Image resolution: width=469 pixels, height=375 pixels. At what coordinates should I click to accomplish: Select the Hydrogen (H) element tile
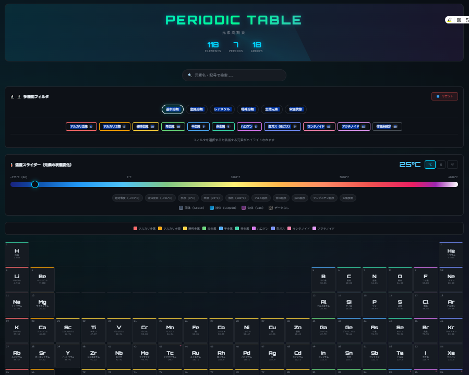[17, 253]
